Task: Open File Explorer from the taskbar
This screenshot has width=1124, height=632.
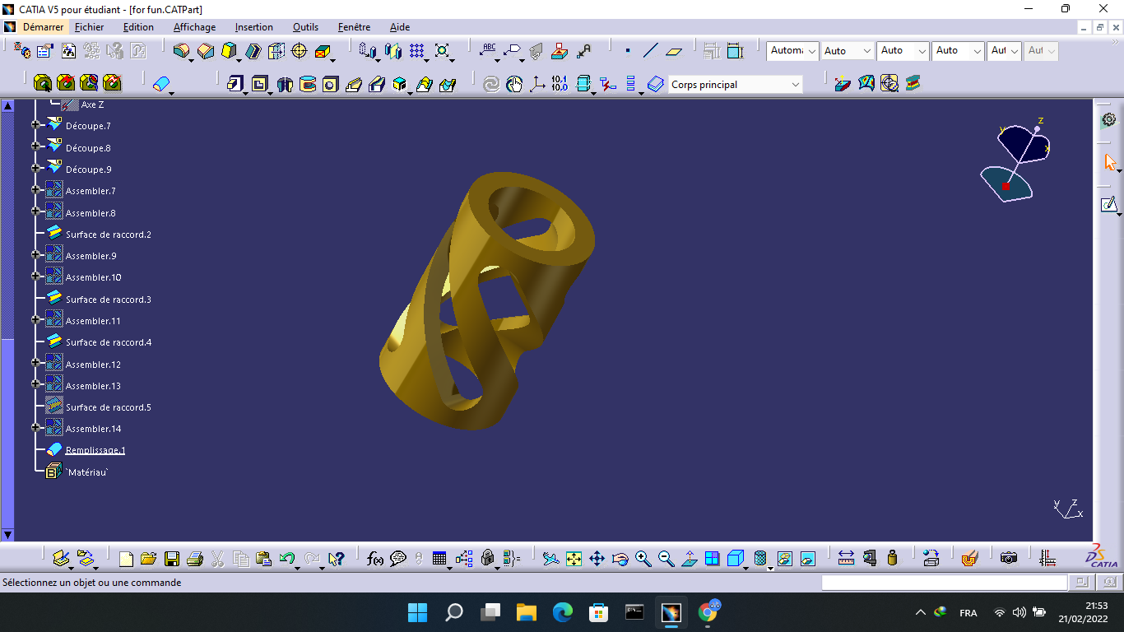Action: tap(526, 612)
